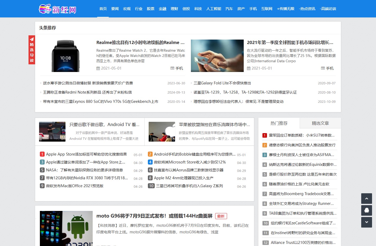The width and height of the screenshot is (376, 246).
Task: Open the 2021年第一季度全球智能手机市场 headline
Action: point(290,42)
